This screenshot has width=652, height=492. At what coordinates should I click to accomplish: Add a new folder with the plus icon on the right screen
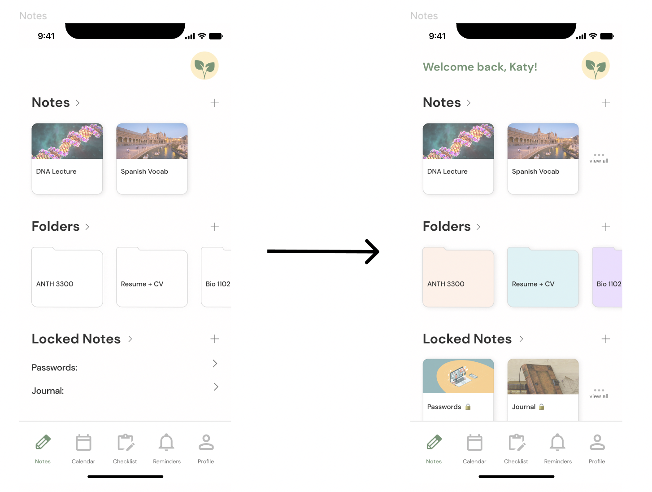point(606,227)
